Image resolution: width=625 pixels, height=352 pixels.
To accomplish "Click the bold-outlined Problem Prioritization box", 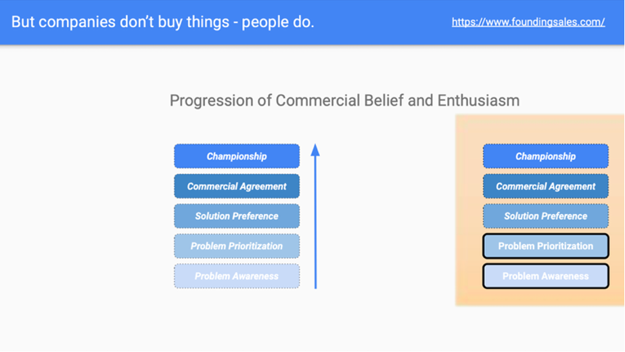I will pos(545,246).
